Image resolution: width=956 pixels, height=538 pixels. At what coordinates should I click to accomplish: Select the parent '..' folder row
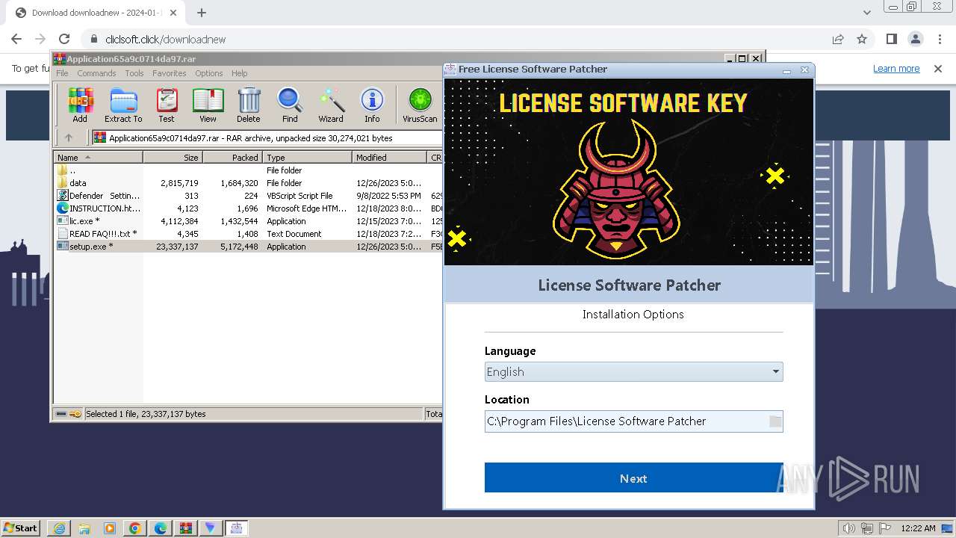[248, 170]
